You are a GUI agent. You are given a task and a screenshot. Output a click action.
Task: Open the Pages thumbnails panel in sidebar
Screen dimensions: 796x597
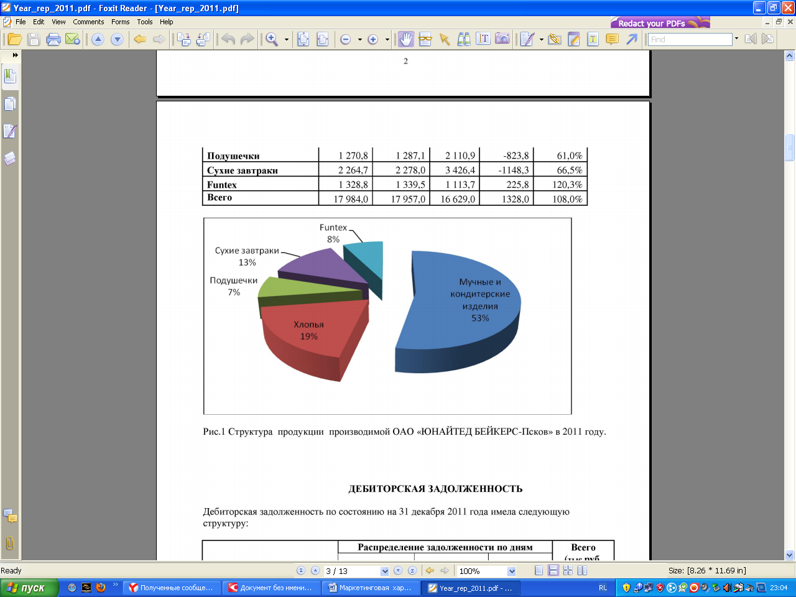(10, 104)
